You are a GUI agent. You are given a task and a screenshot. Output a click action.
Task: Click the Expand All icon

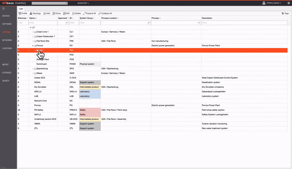[x=84, y=14]
